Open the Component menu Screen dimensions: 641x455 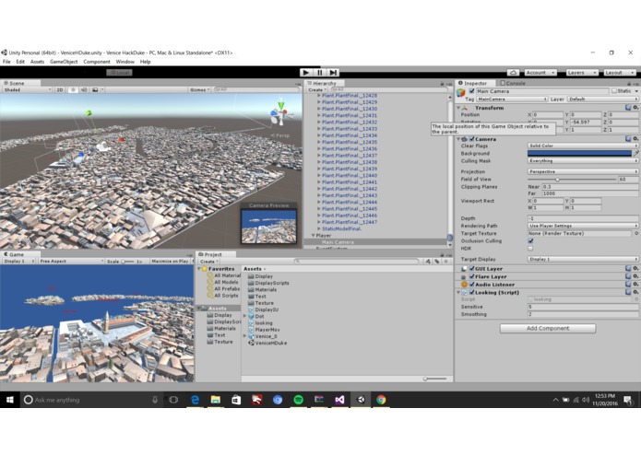97,62
